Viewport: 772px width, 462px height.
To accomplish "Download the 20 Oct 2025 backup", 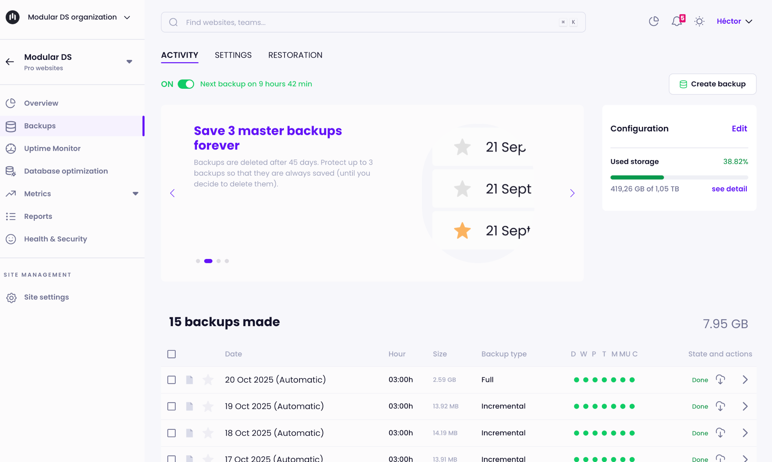I will pos(720,380).
